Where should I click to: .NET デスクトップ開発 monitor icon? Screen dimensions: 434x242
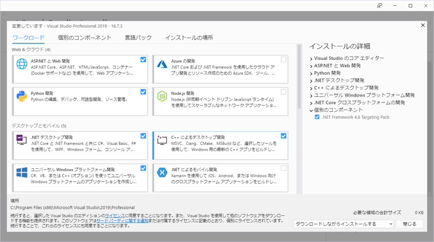click(x=22, y=140)
